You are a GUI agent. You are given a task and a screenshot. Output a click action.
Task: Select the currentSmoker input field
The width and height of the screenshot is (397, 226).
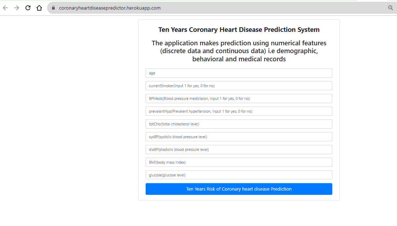point(239,86)
